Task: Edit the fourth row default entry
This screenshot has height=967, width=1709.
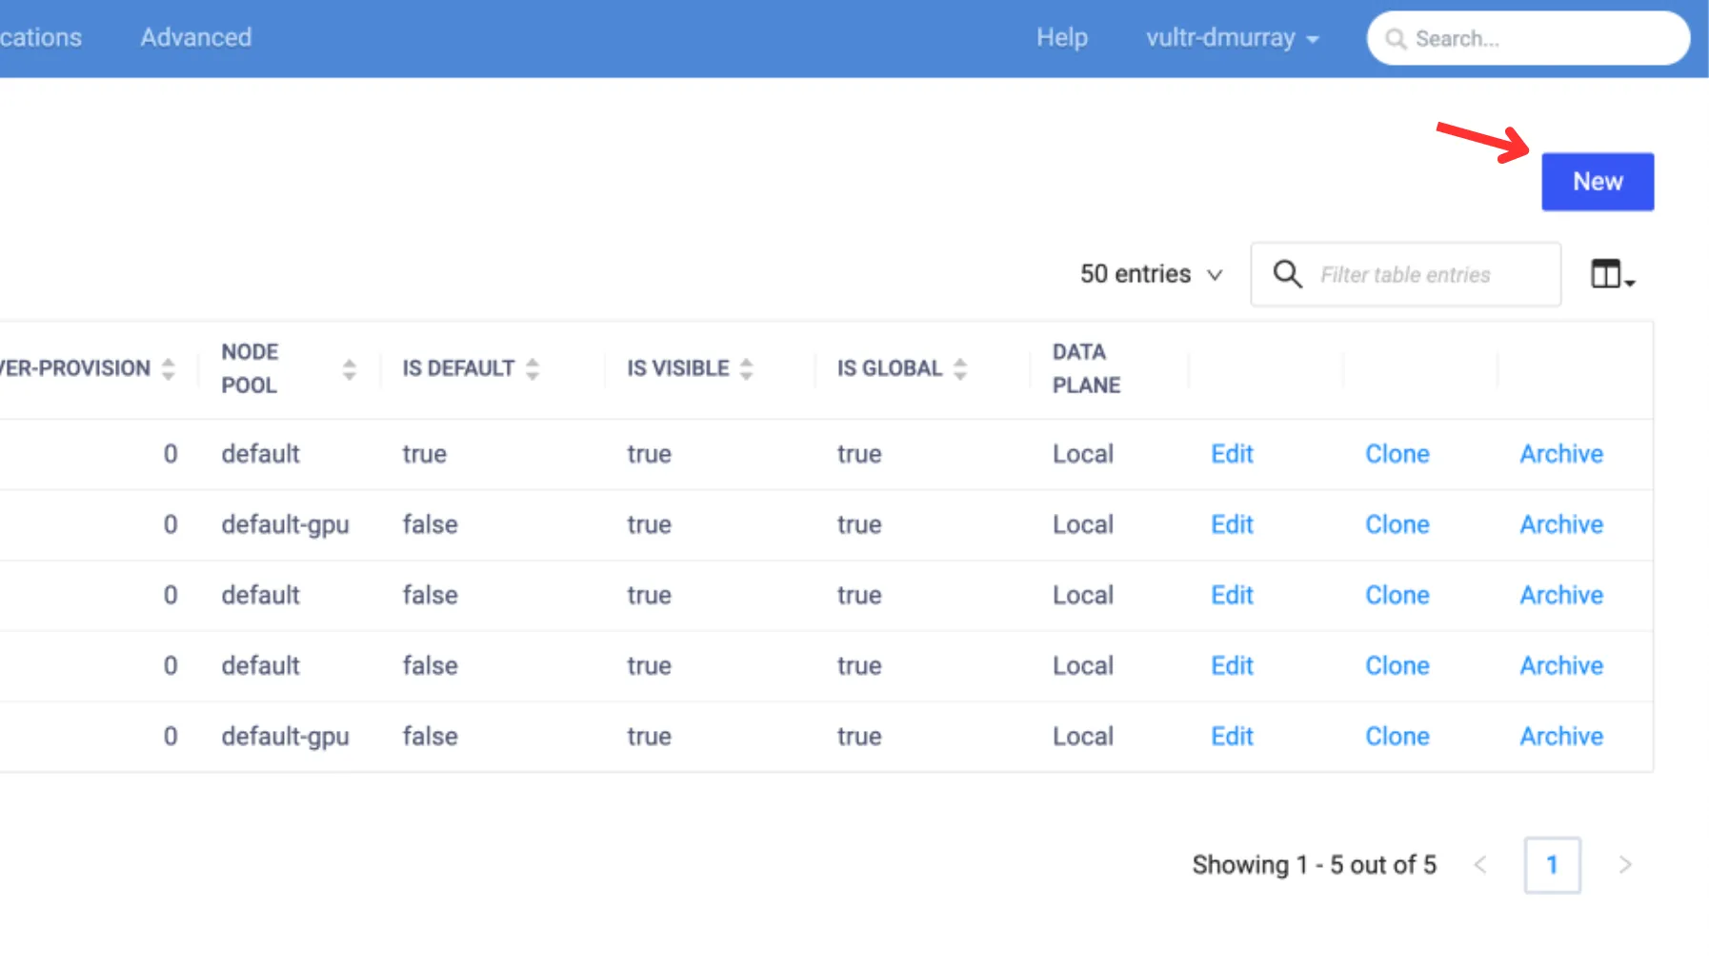Action: (1232, 665)
